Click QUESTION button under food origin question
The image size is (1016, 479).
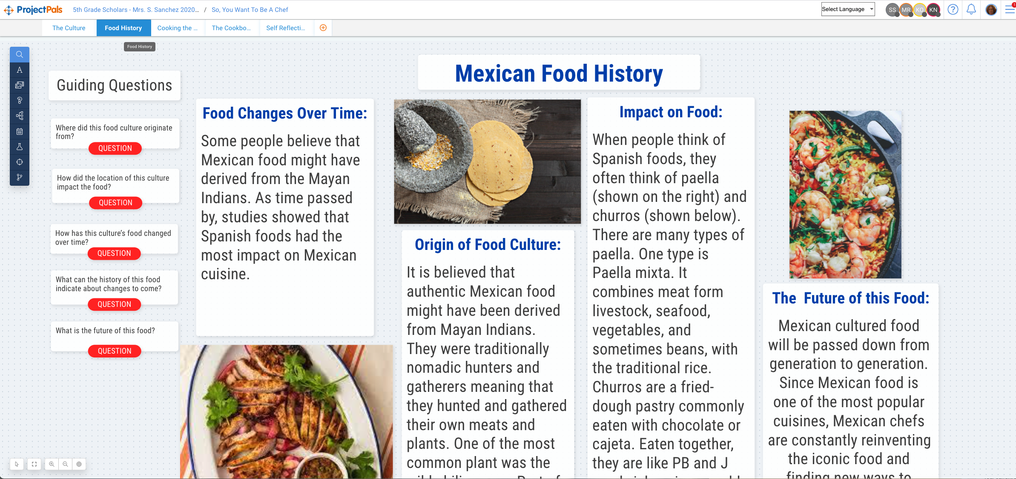[x=115, y=148]
